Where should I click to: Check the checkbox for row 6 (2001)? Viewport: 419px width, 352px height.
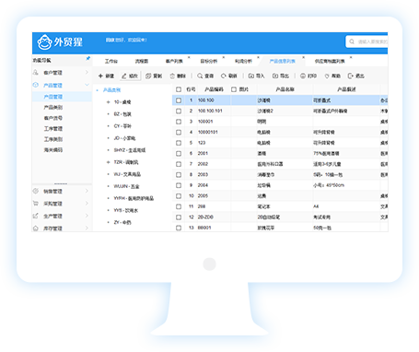179,153
